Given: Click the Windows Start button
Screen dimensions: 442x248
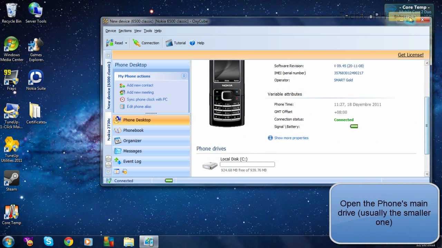Looking at the screenshot, I should (9, 242).
